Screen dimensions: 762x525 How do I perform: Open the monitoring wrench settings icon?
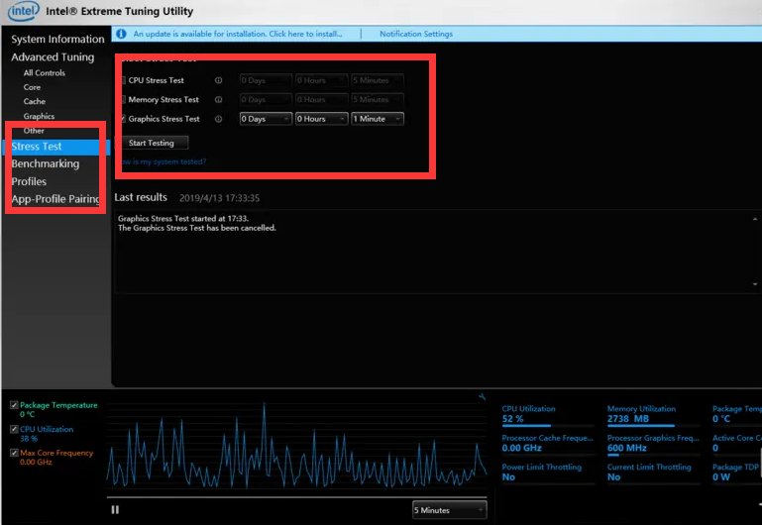482,397
